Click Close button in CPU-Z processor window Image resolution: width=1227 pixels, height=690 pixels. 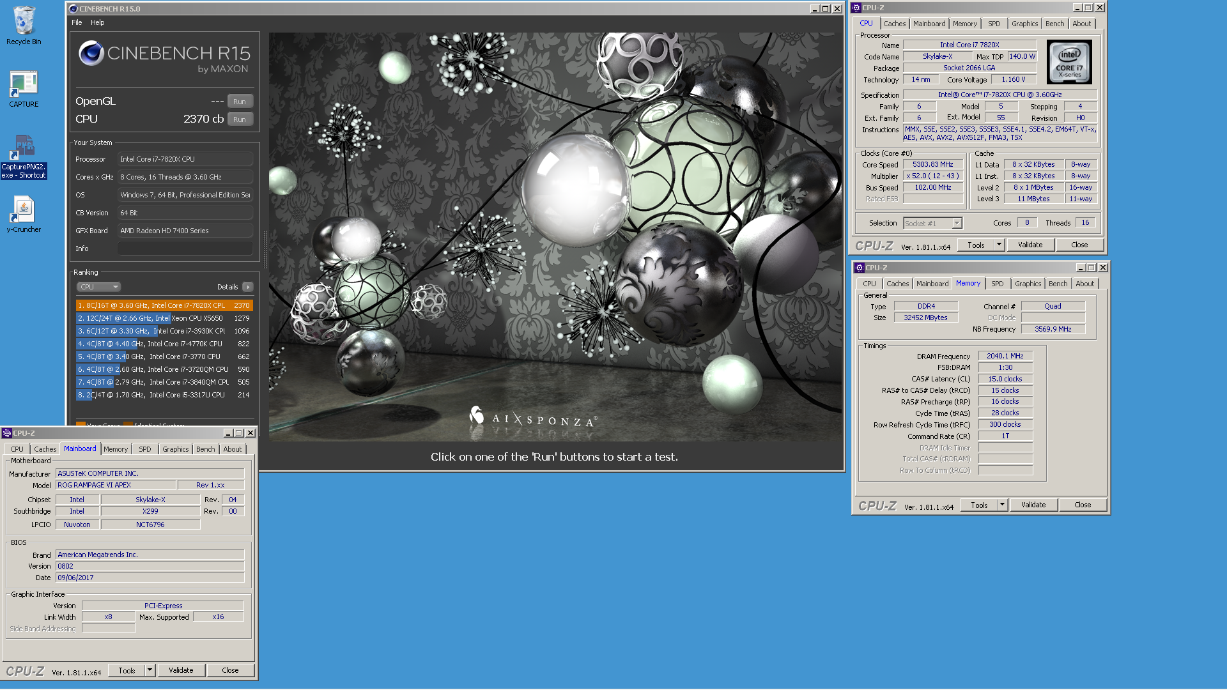coord(1079,245)
